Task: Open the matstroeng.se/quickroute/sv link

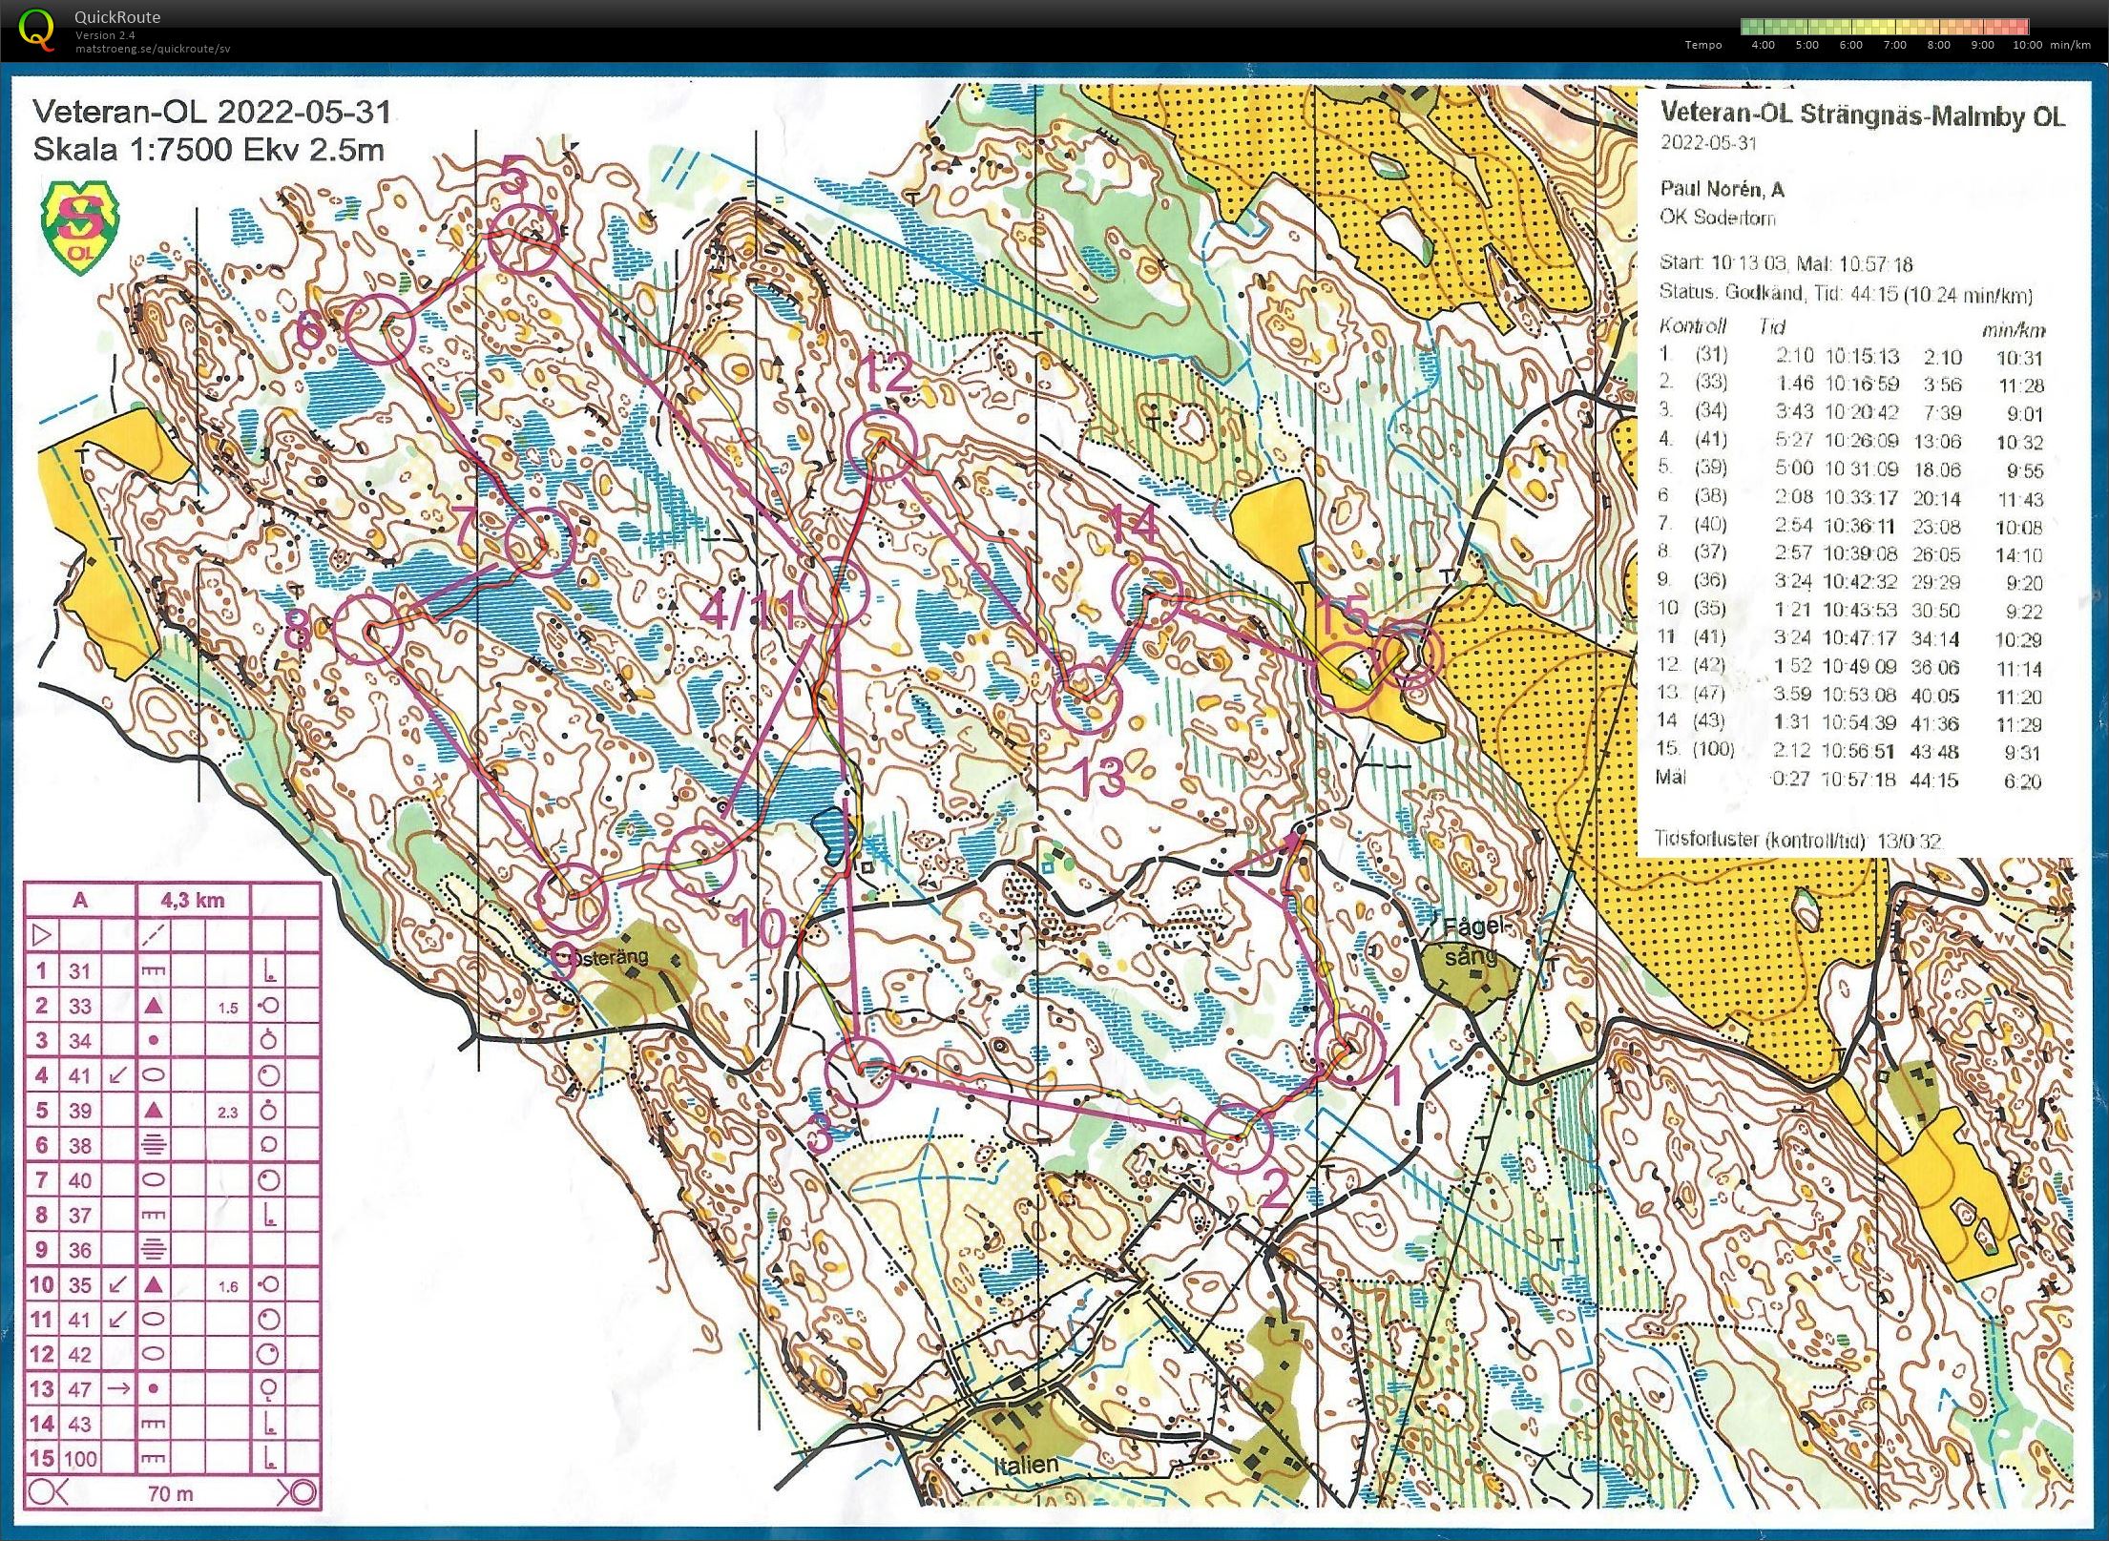Action: pos(153,49)
